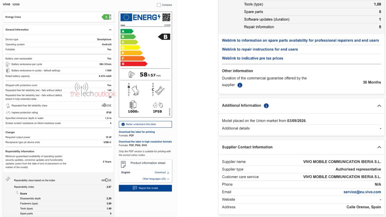
Task: Download the label in high resolution formats
Action: 145,141
